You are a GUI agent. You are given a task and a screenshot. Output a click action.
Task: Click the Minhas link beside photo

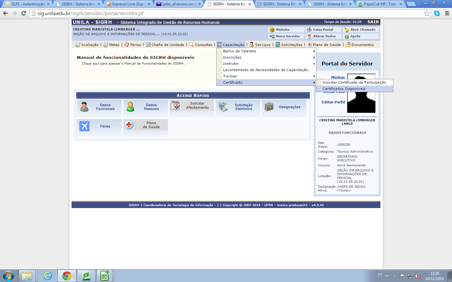(338, 77)
